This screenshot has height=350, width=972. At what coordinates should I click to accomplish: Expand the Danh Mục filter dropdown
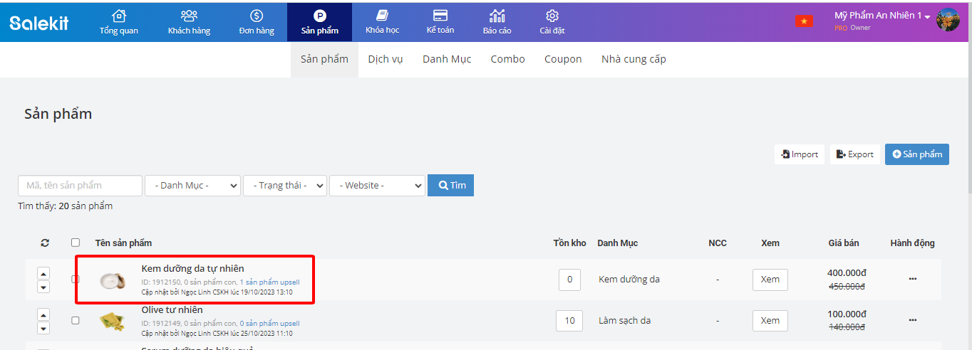pyautogui.click(x=192, y=186)
